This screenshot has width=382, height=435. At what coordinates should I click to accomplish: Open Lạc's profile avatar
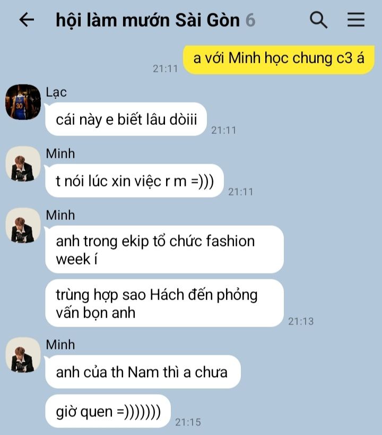pos(23,102)
